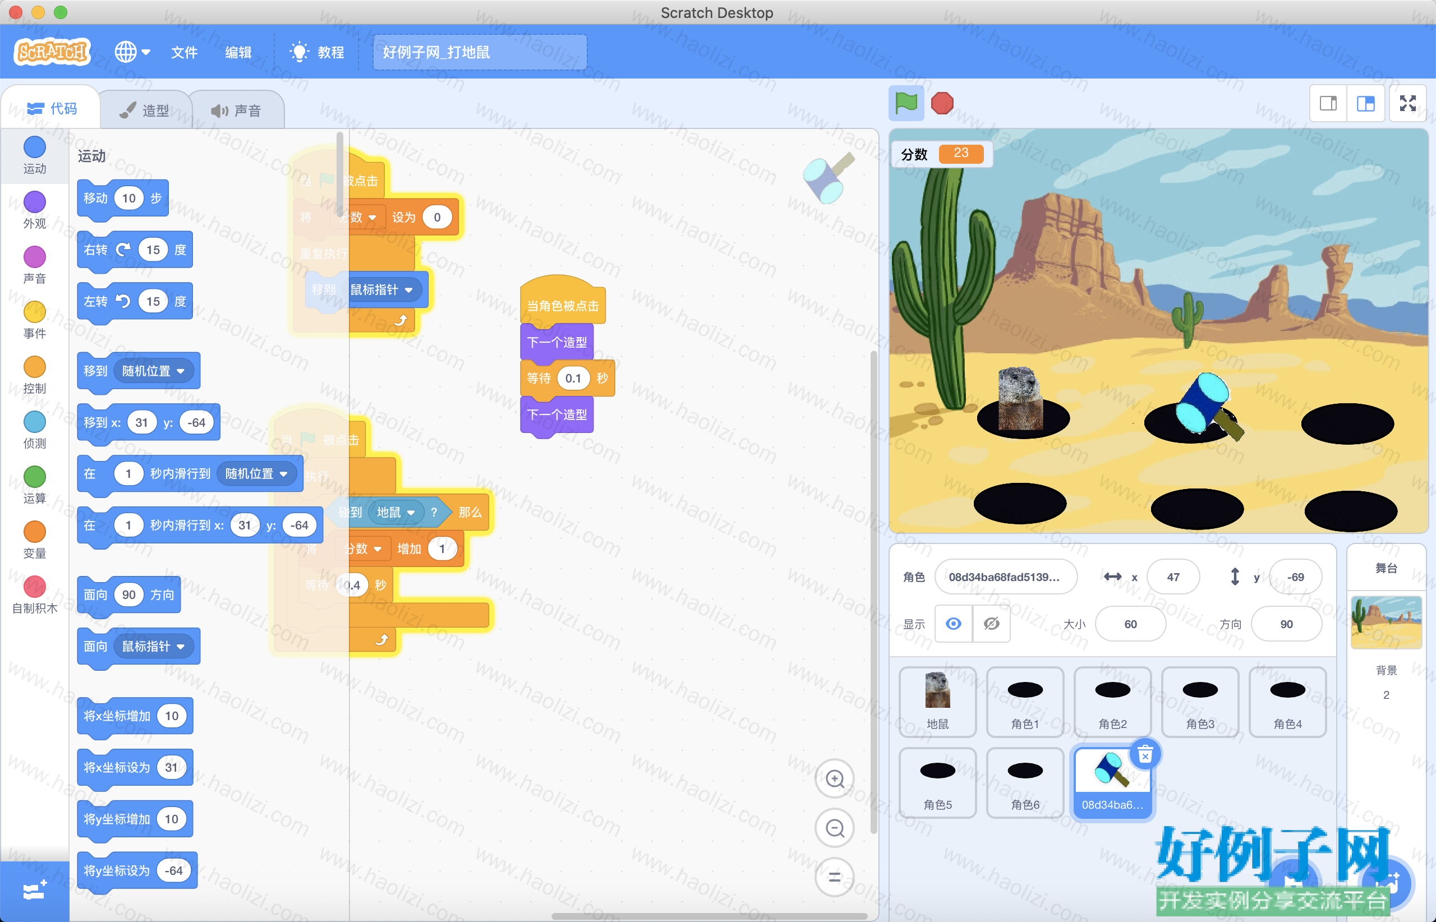Zoom out of the code workspace
Screen dimensions: 1436x922
[835, 828]
